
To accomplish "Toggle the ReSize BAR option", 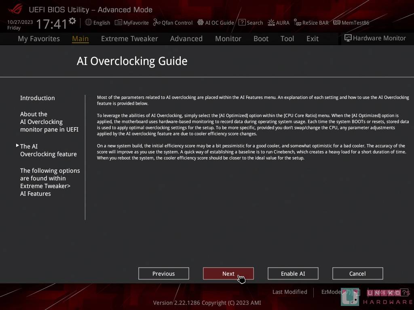I will click(x=311, y=23).
